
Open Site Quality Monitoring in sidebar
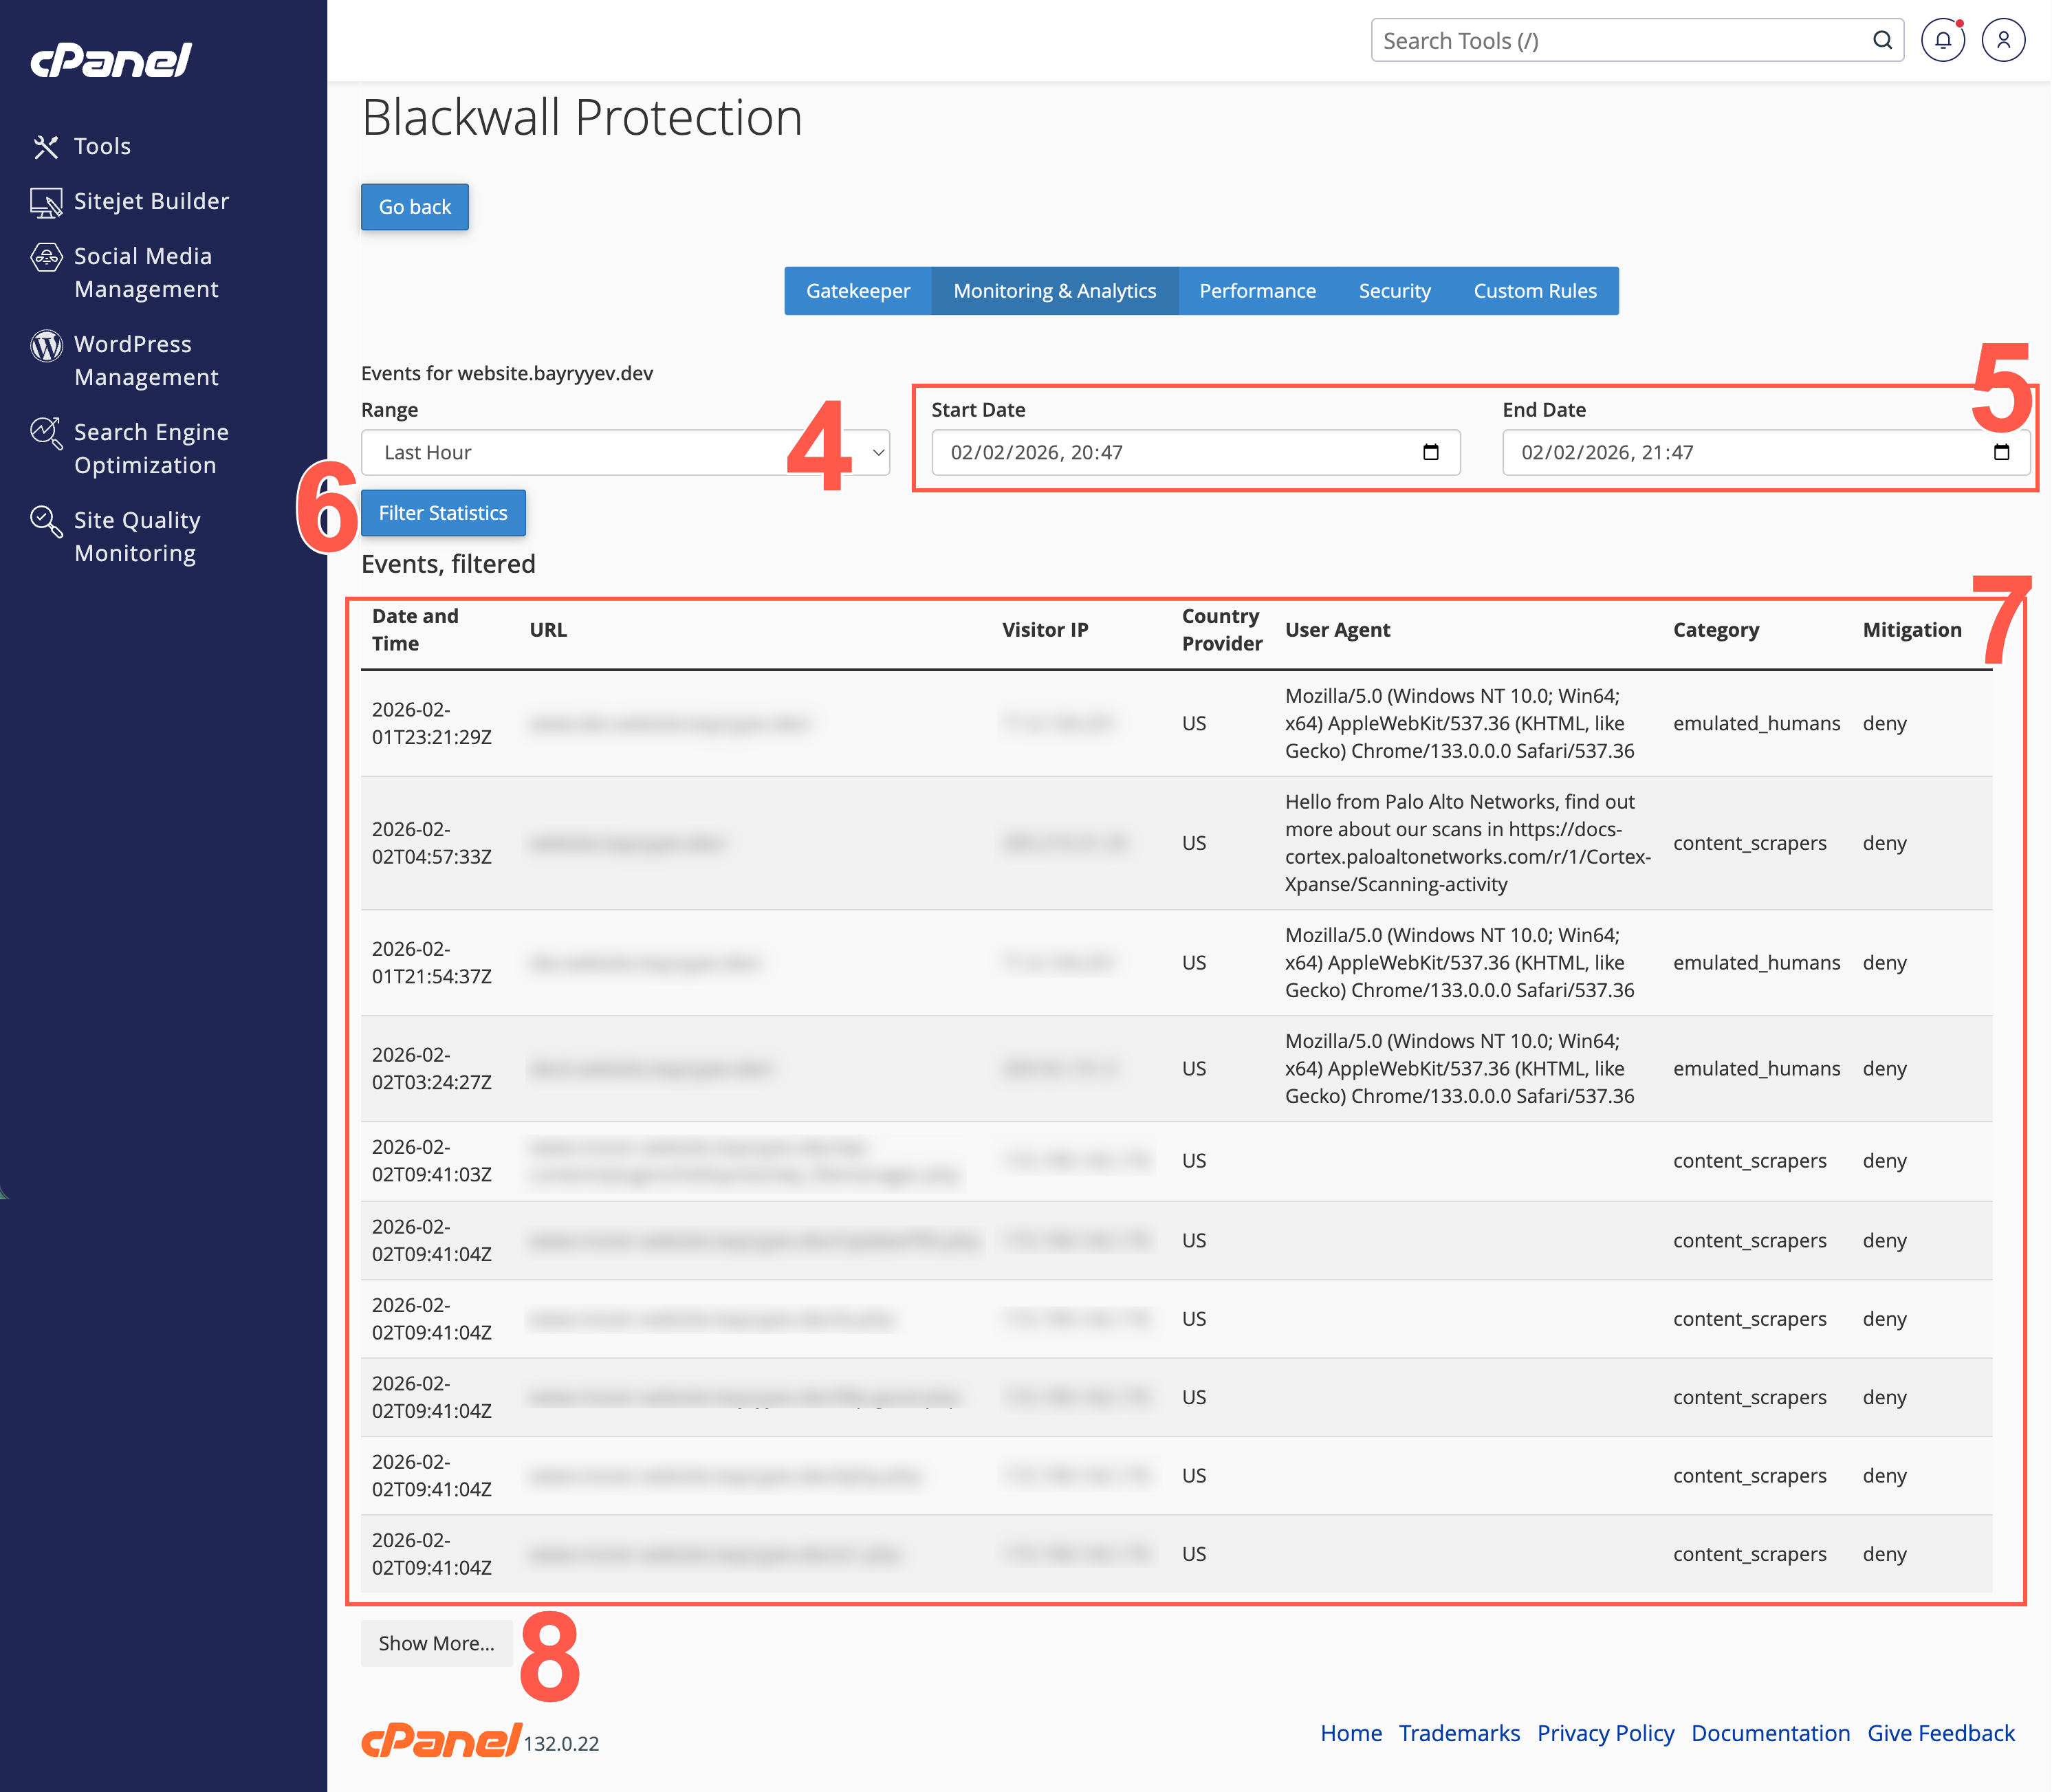[137, 537]
